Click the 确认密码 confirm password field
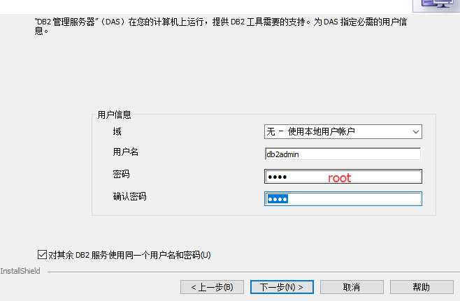 click(x=343, y=199)
